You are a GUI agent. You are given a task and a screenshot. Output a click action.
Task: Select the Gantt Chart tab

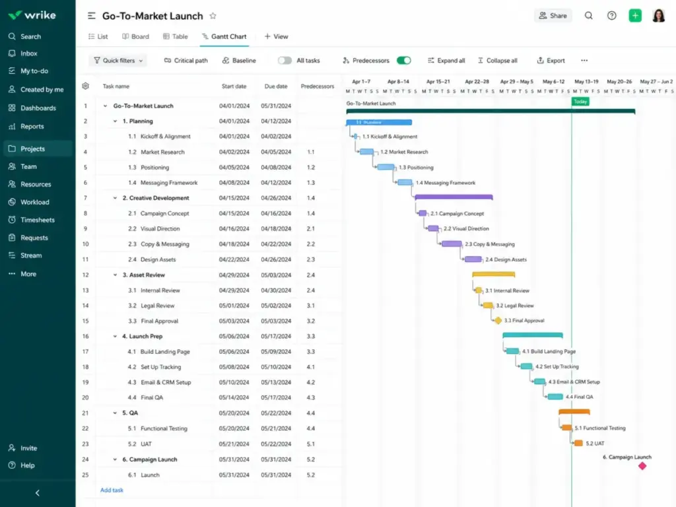tap(224, 37)
